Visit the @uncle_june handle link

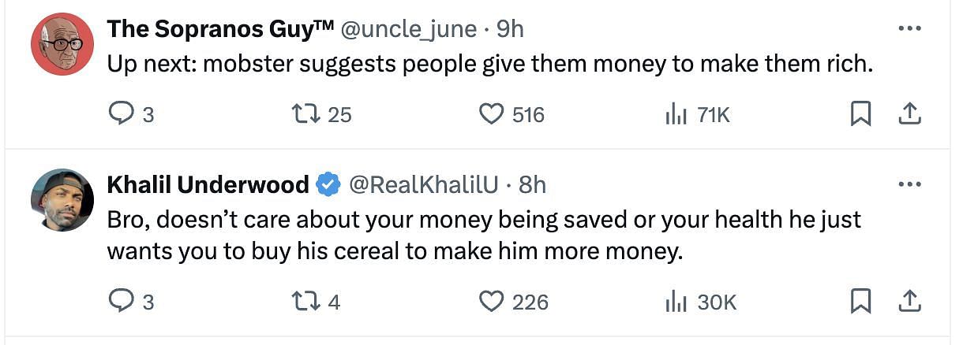[x=408, y=29]
